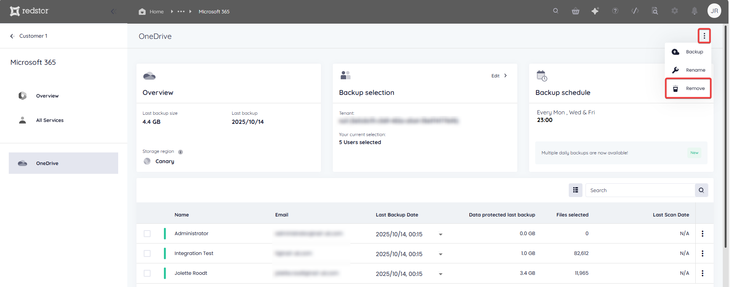Image resolution: width=730 pixels, height=287 pixels.
Task: Expand Administrator last backup date dropdown
Action: 441,234
